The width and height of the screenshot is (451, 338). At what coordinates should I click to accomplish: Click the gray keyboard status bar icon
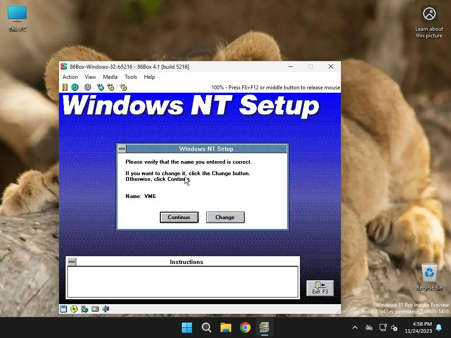(x=95, y=309)
